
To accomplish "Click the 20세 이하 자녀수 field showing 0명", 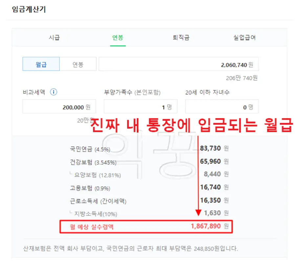I will tap(222, 107).
